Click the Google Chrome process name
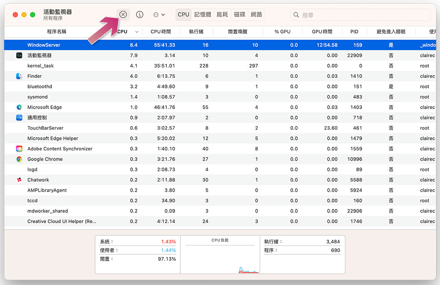The width and height of the screenshot is (440, 285). (x=45, y=159)
